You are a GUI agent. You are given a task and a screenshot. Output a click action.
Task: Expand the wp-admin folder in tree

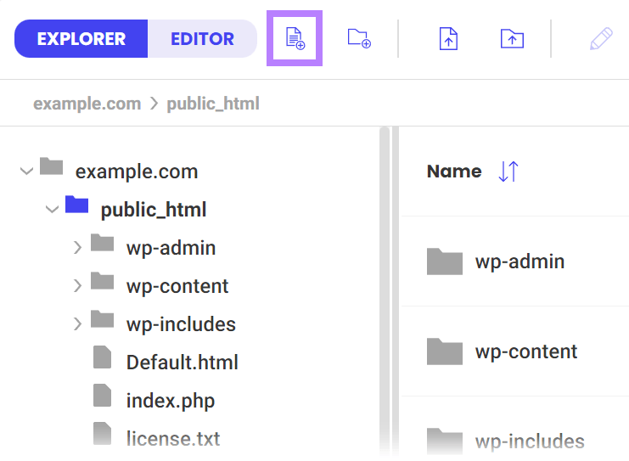point(77,248)
